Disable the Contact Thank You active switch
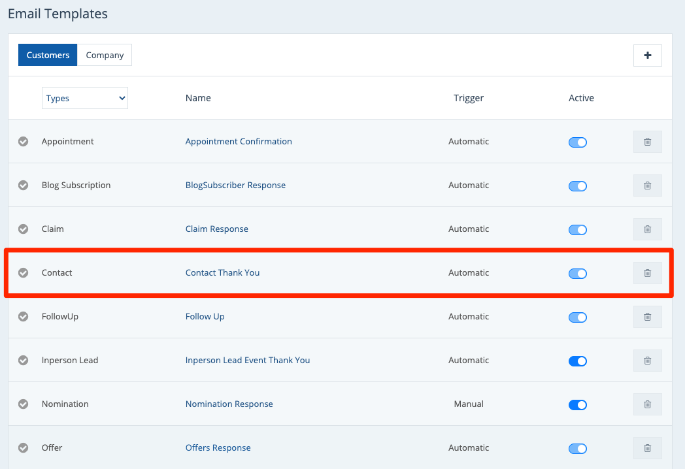This screenshot has height=469, width=685. (578, 274)
